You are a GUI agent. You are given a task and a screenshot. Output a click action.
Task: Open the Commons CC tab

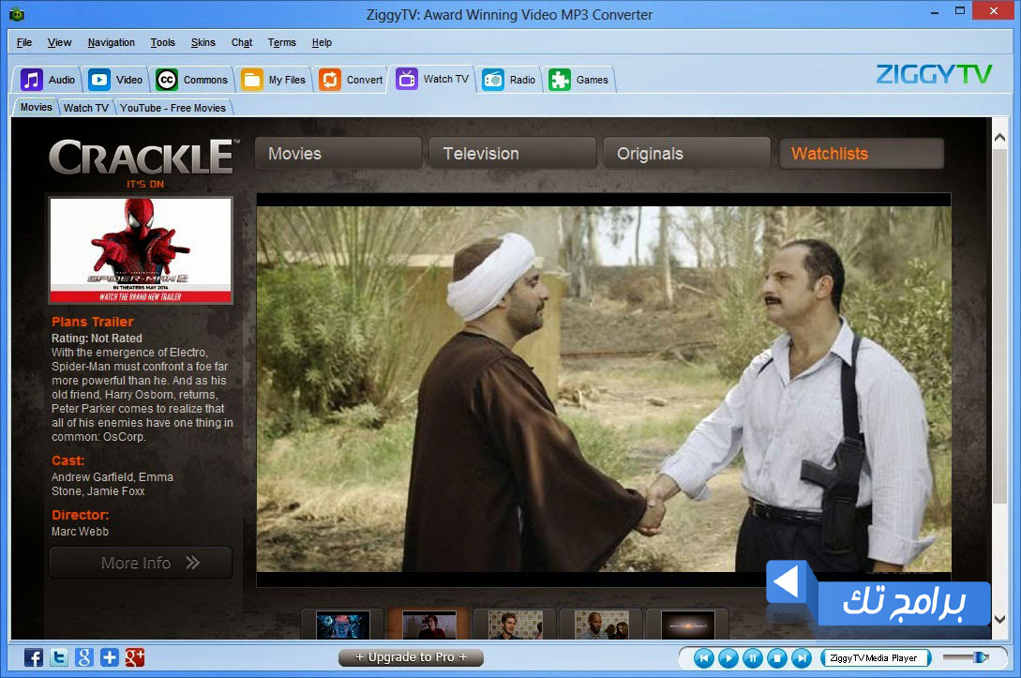tap(191, 80)
